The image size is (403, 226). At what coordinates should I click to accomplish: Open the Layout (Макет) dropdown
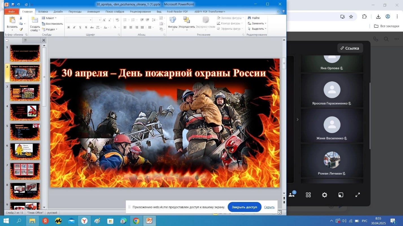point(49,18)
